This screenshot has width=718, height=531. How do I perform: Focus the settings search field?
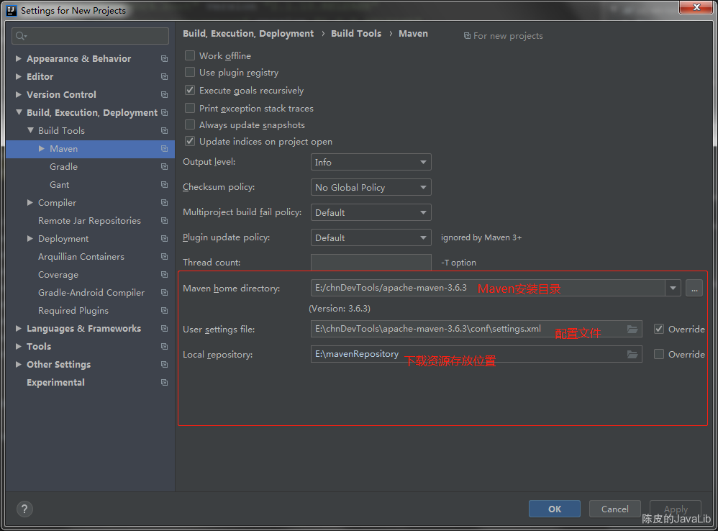tap(90, 36)
